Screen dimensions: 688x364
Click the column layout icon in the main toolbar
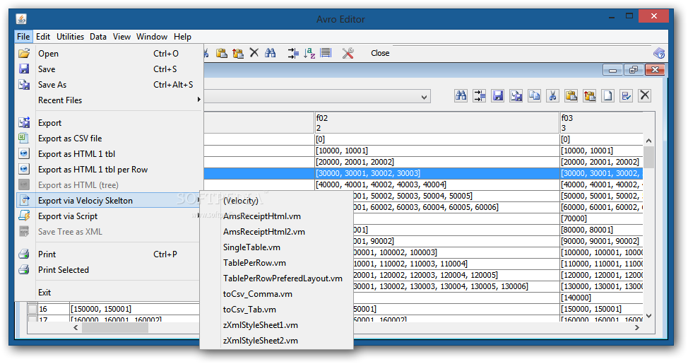[326, 53]
